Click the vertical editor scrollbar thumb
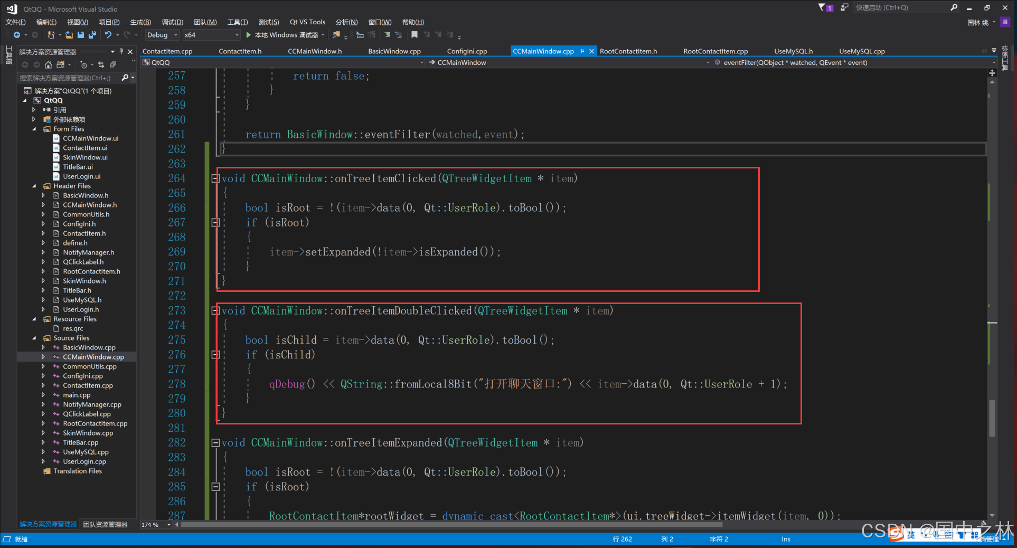1017x548 pixels. pyautogui.click(x=992, y=418)
